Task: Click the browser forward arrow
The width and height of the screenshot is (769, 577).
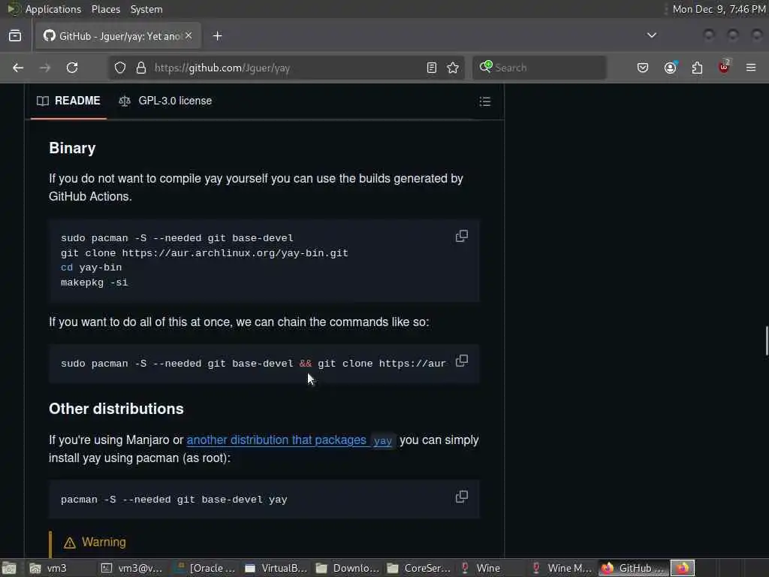Action: pyautogui.click(x=45, y=68)
